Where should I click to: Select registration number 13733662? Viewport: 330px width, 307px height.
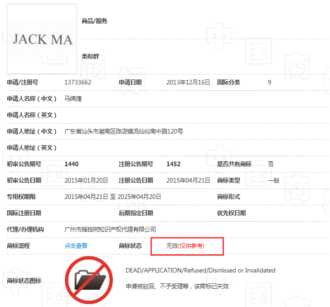tap(78, 82)
